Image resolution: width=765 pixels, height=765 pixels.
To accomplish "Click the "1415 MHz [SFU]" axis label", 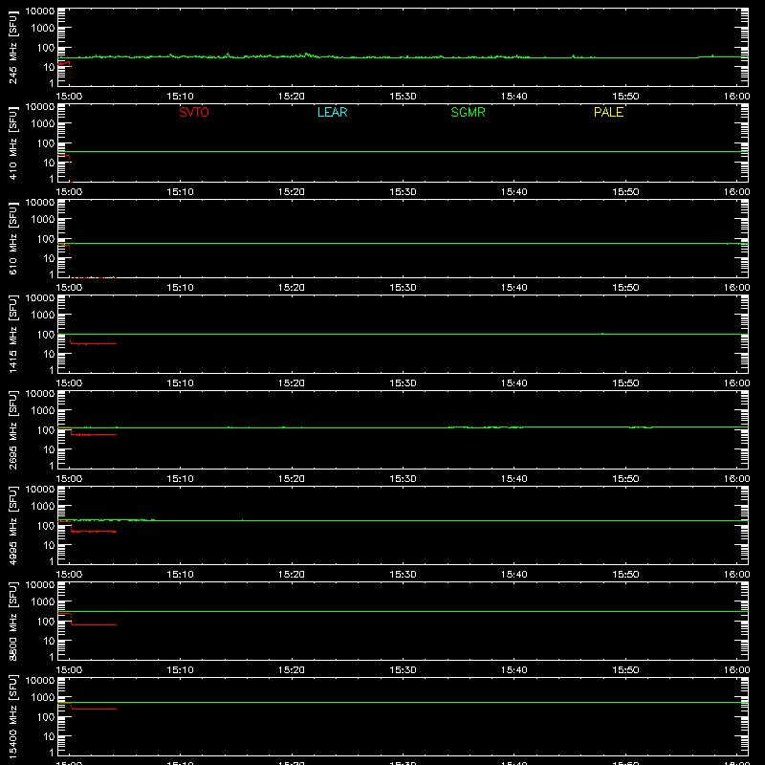I will click(13, 334).
